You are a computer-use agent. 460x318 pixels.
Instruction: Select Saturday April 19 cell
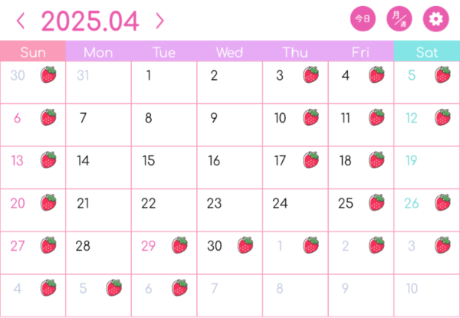(x=427, y=168)
